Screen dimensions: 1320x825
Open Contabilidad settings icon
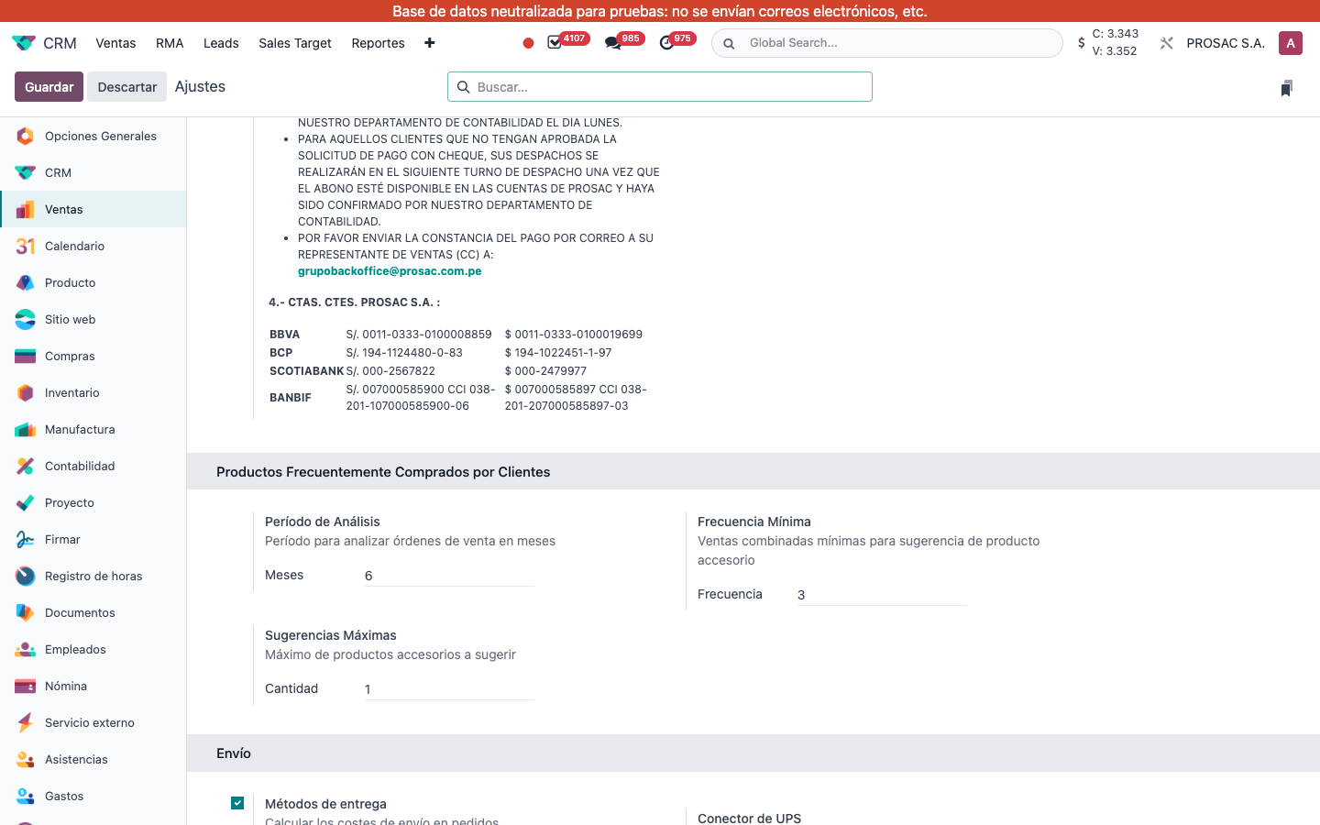coord(26,466)
